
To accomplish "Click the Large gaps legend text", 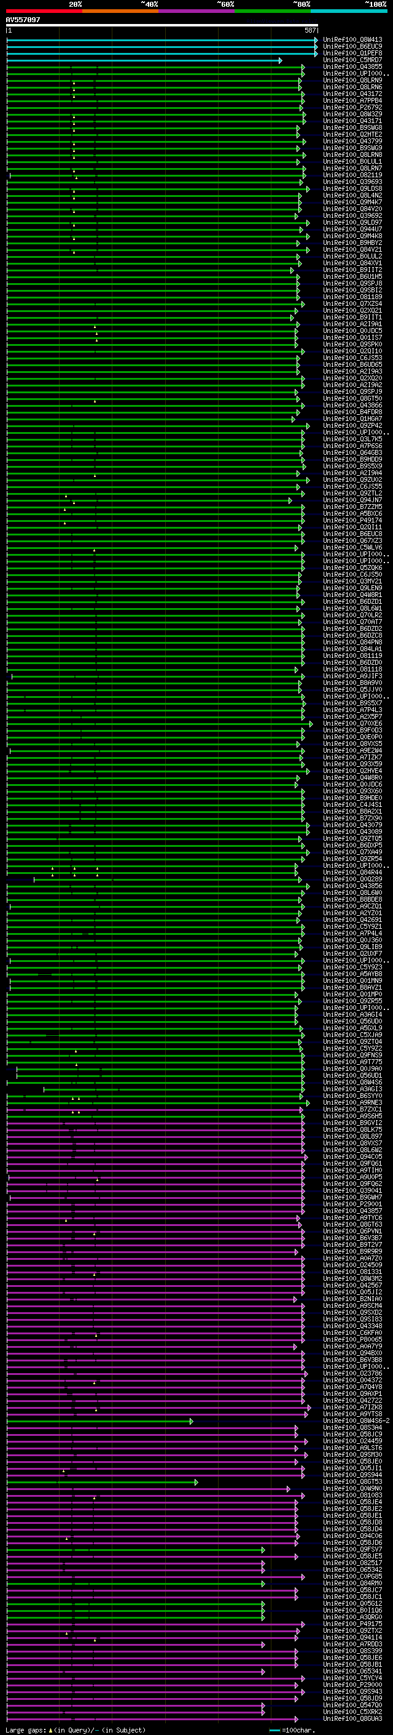I will [76, 1729].
